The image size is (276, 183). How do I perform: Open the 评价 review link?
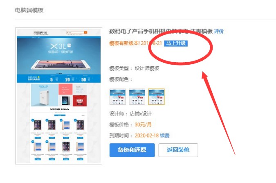(x=219, y=32)
